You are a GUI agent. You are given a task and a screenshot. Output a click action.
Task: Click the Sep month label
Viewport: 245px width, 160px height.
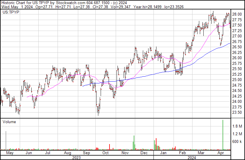click(86, 153)
